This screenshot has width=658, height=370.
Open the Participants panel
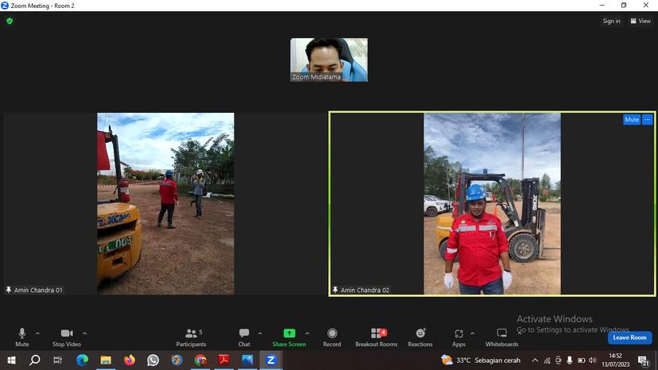coord(192,337)
